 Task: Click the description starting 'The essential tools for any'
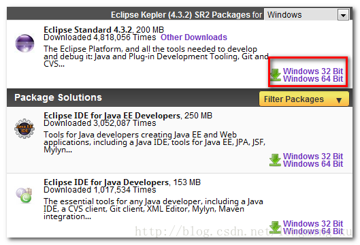pyautogui.click(x=153, y=209)
